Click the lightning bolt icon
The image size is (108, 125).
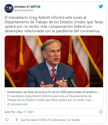[x=17, y=120]
